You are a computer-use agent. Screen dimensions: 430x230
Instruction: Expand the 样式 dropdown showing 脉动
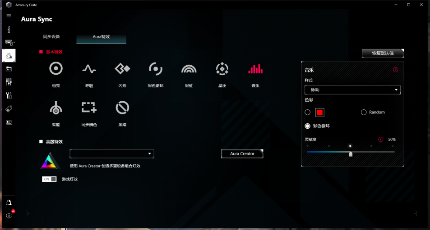point(352,90)
